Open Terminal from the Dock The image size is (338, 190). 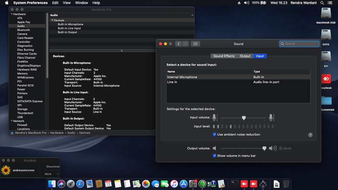pos(234,184)
